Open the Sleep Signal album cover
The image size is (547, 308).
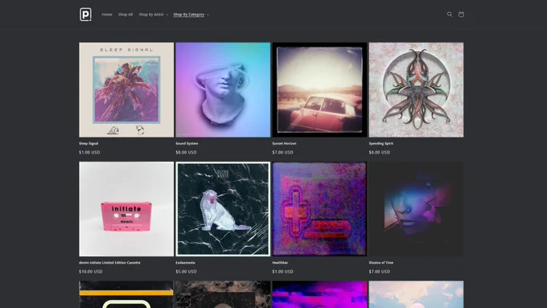pos(126,89)
